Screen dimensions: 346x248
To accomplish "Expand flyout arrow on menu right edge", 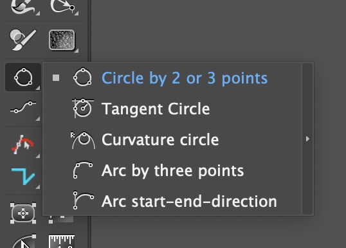I will 307,139.
